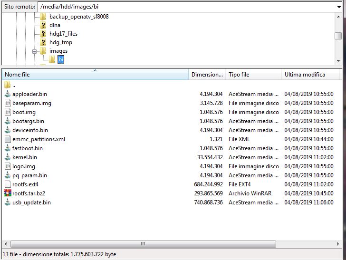Click the parent directory folder icon
This screenshot has width=346, height=260.
tap(7, 85)
